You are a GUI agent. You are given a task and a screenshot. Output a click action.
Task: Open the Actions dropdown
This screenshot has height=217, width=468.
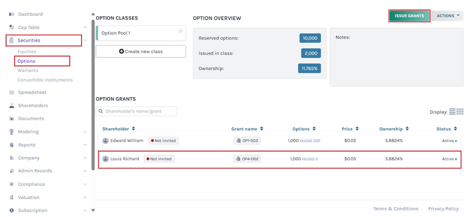tap(447, 16)
